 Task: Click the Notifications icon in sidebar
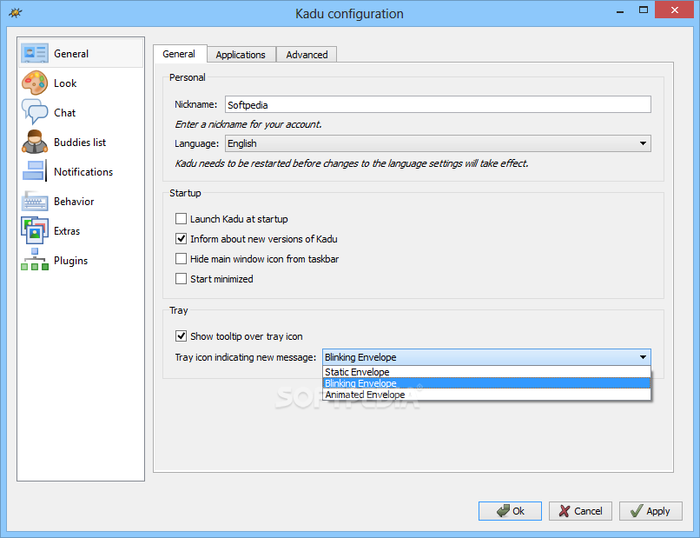(35, 171)
